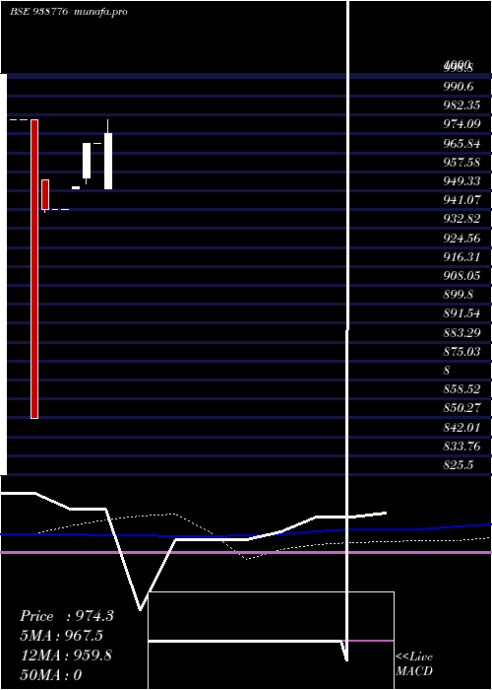Viewport: 492px width, 690px height.
Task: Select the 916.31 axis label
Action: pos(461,257)
